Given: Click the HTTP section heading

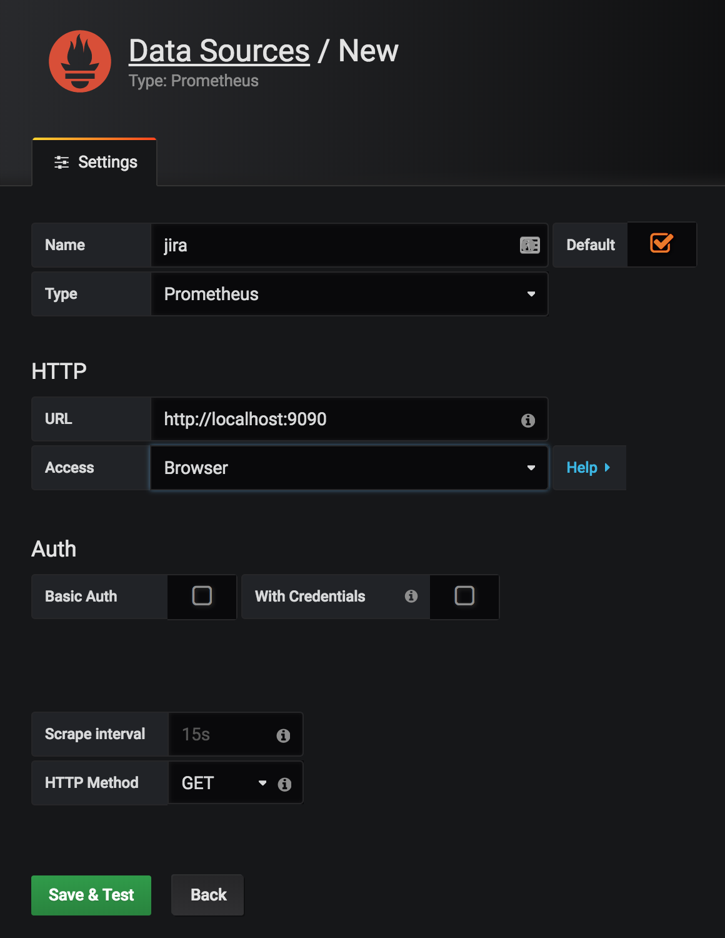Looking at the screenshot, I should [59, 371].
